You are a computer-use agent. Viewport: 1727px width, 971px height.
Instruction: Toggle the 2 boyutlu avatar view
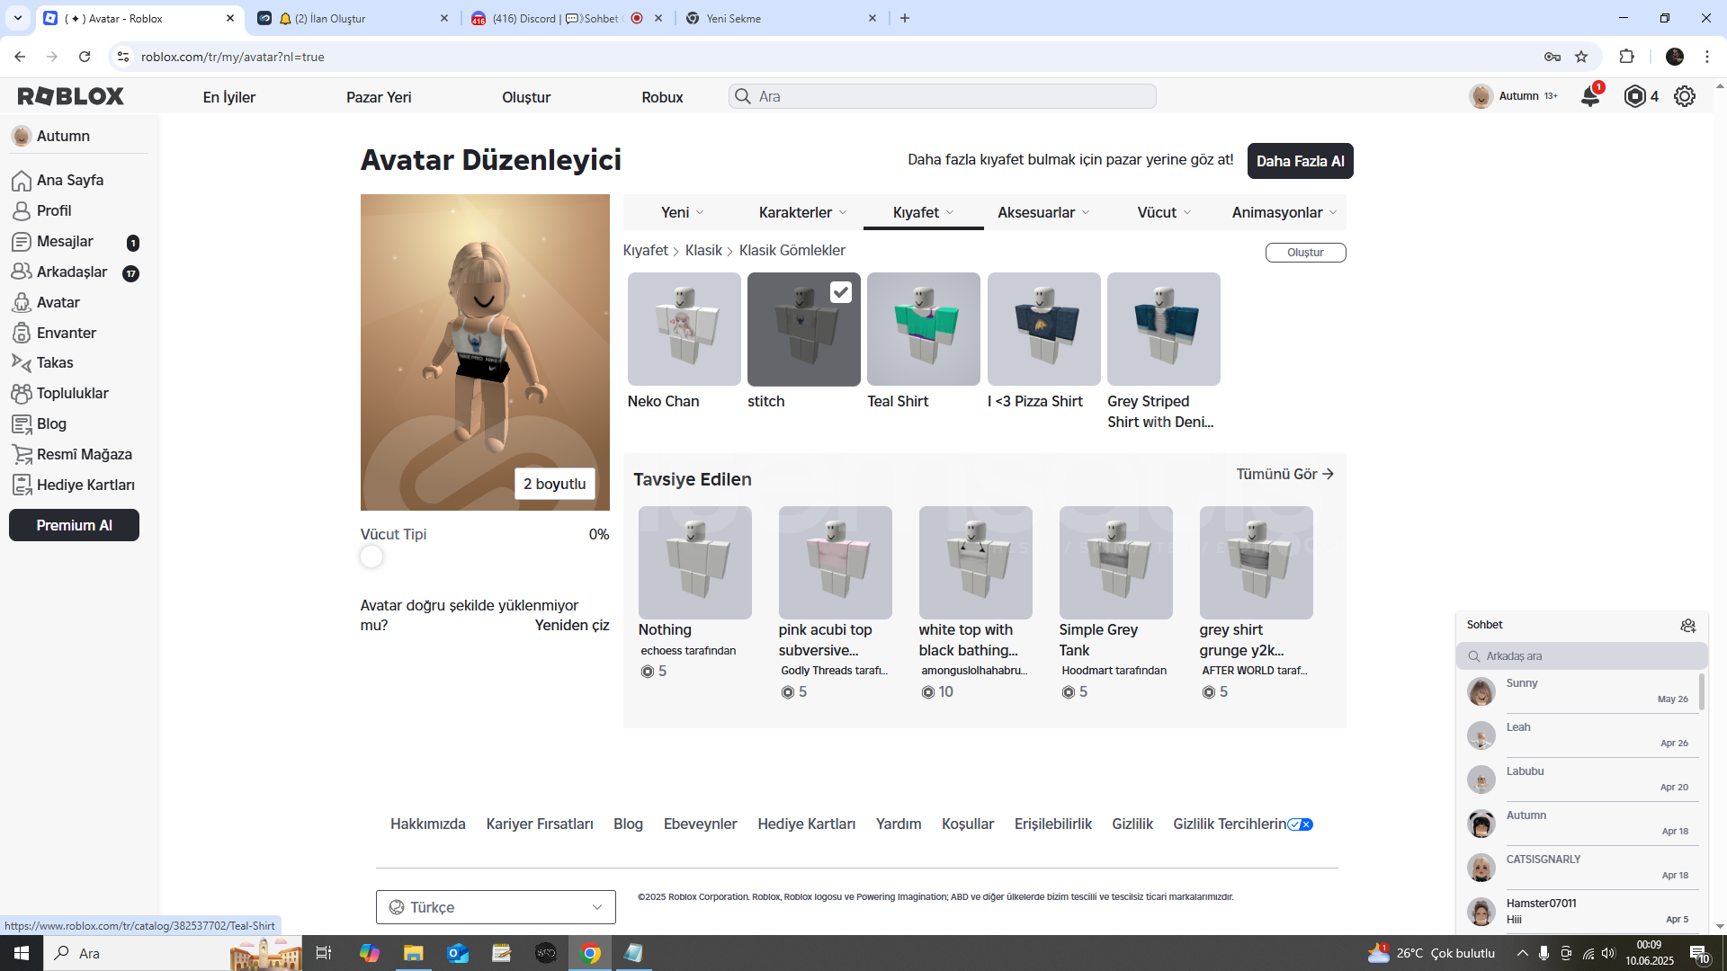554,484
